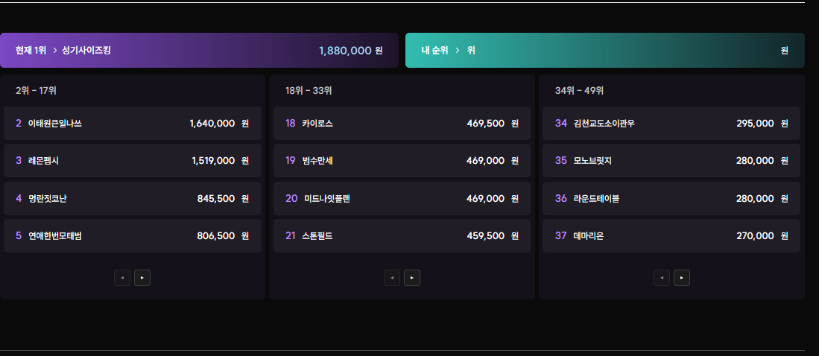819x356 pixels.
Task: Click rank 21 스톤필드 row
Action: point(402,236)
